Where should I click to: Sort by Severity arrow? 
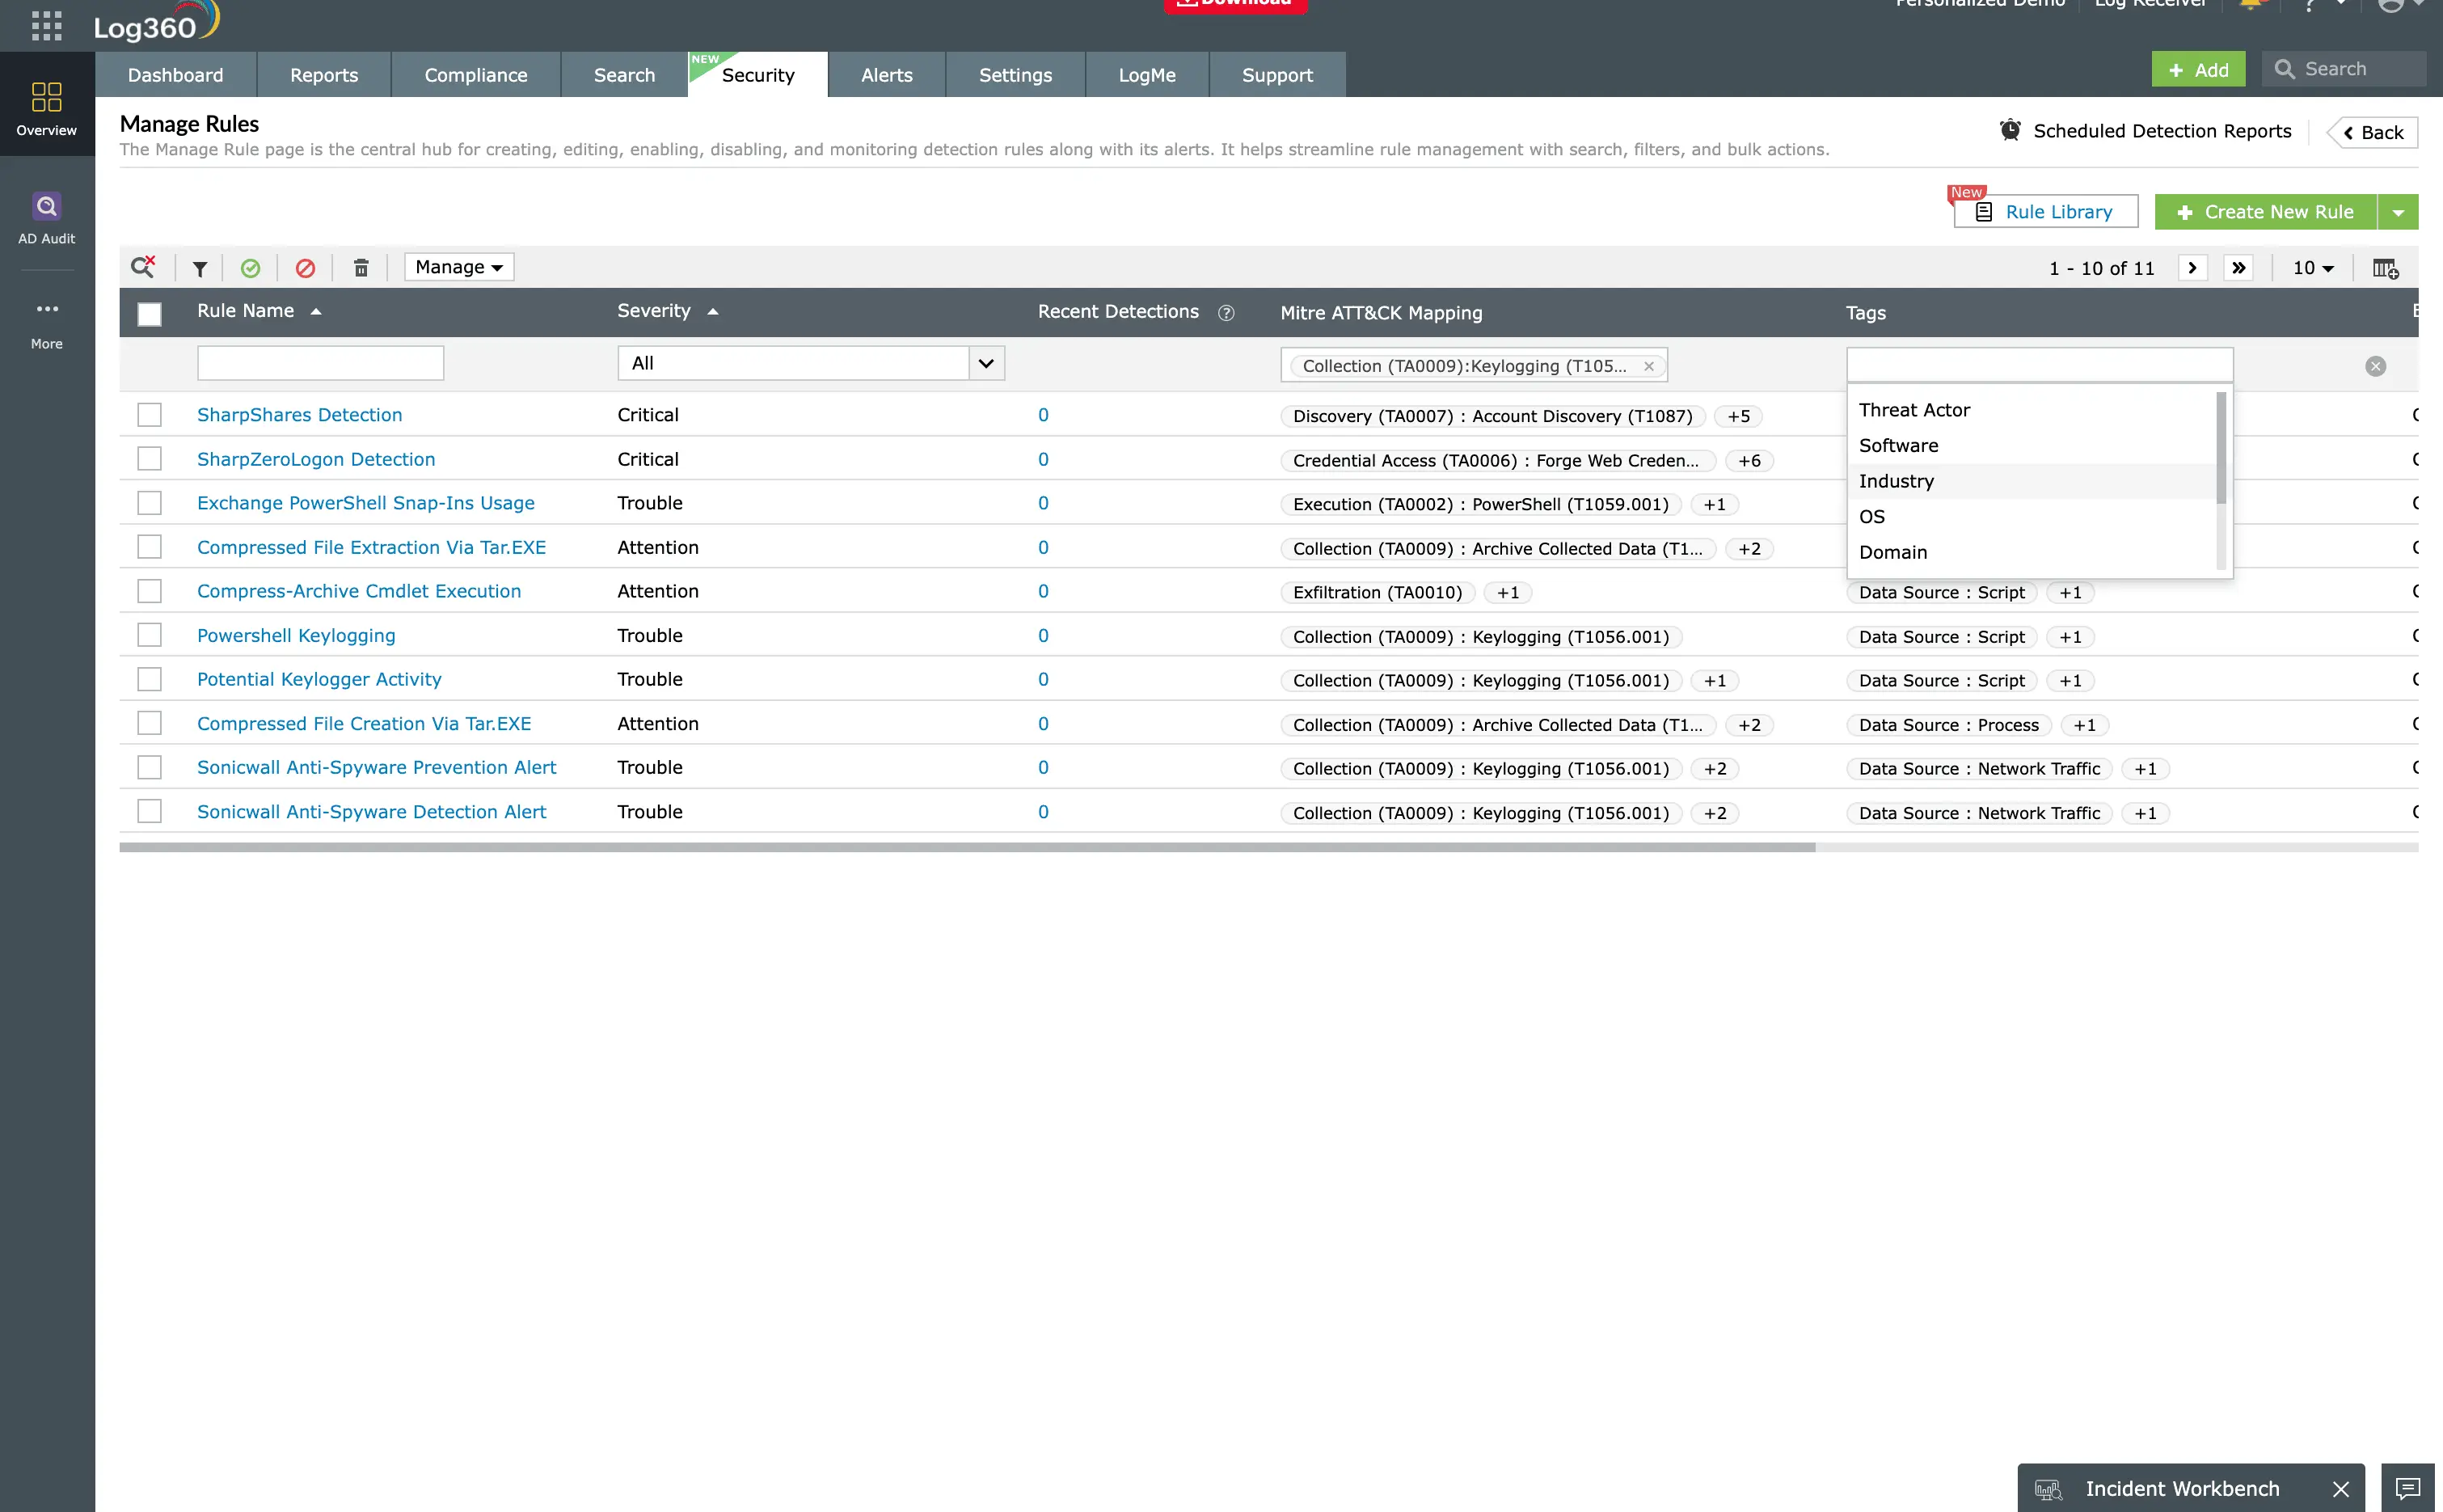point(713,312)
